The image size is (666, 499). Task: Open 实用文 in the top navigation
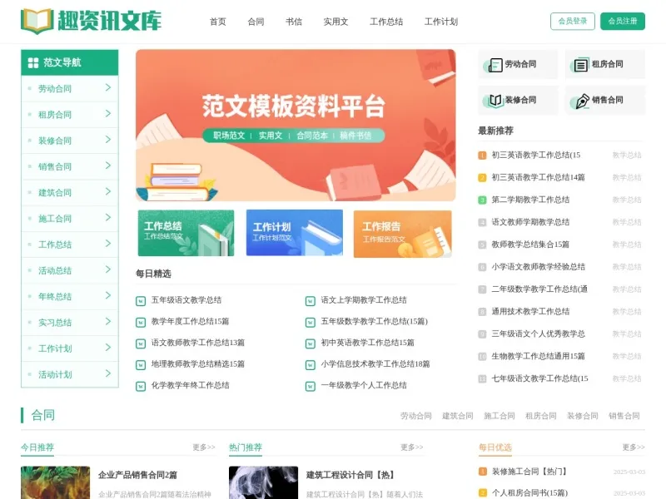[335, 22]
